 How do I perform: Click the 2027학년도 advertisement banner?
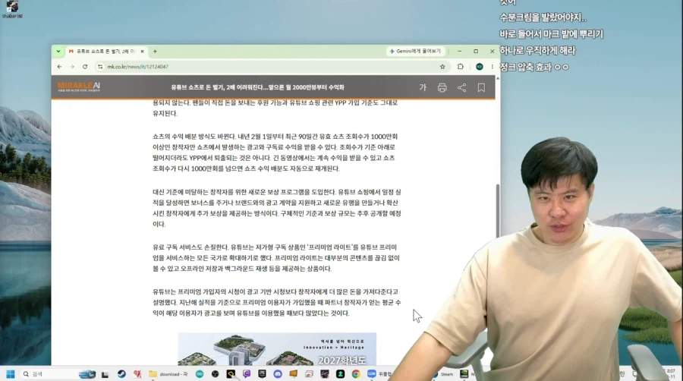point(277,349)
